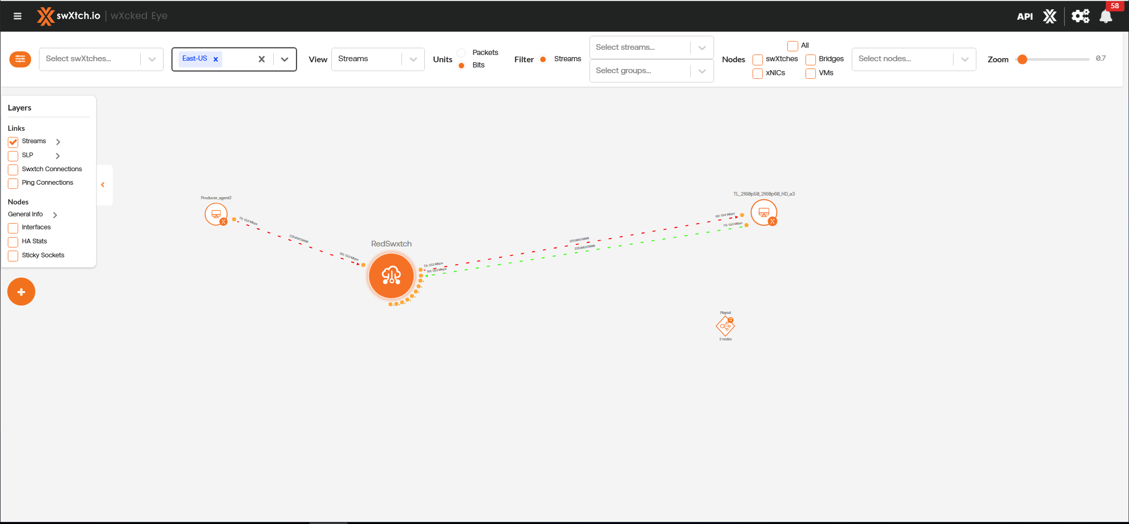
Task: Click the notifications bell icon
Action: (x=1106, y=17)
